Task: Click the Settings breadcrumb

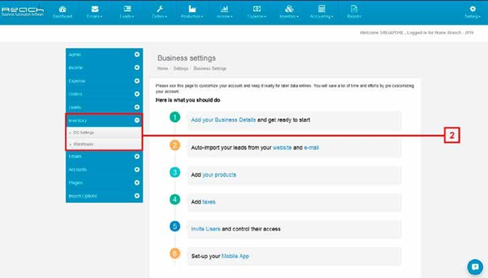Action: (181, 68)
